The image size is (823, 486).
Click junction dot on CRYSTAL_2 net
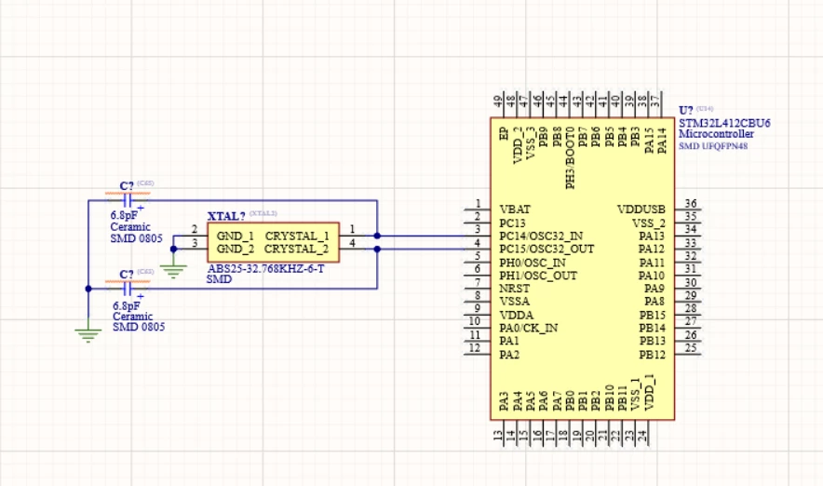pos(377,249)
